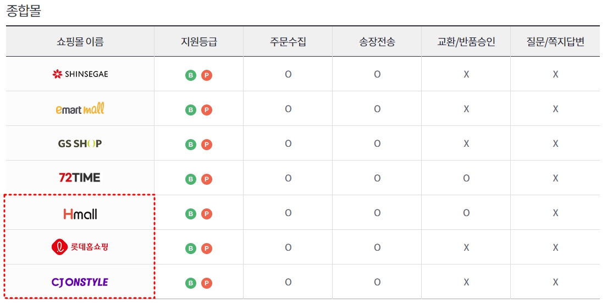Click 질문/쪽지답변 X value for 72TIME
The image size is (607, 303).
pos(555,178)
